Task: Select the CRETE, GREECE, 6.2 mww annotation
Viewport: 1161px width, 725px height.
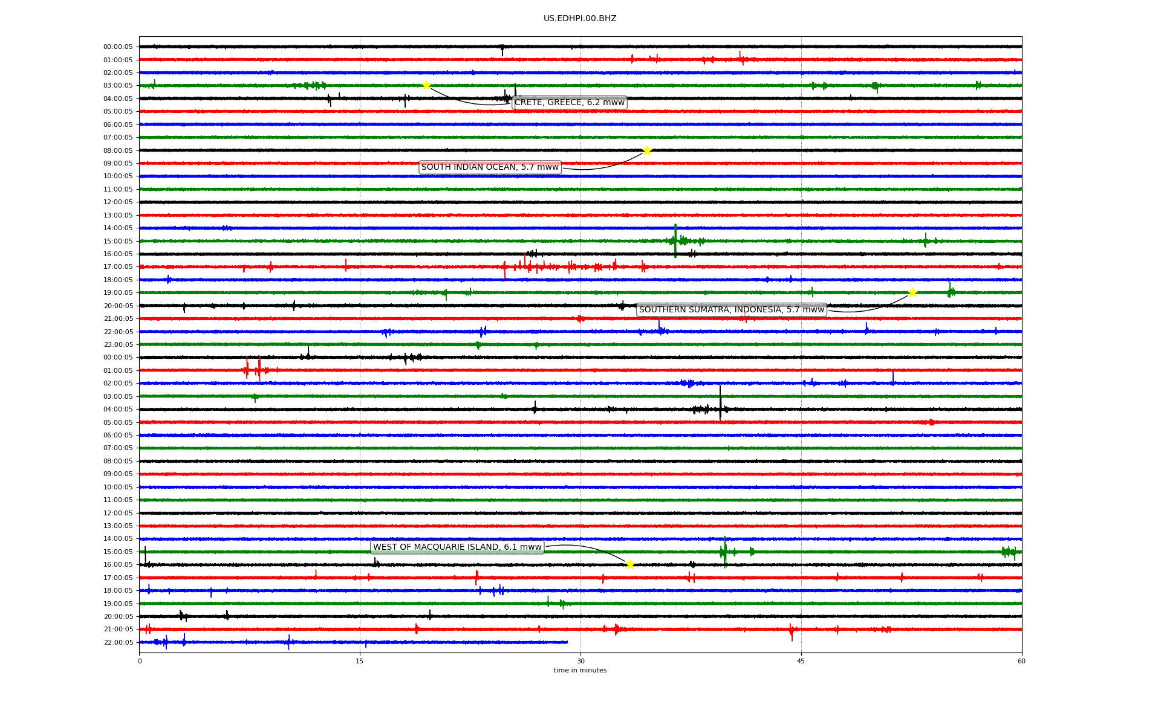Action: coord(570,103)
